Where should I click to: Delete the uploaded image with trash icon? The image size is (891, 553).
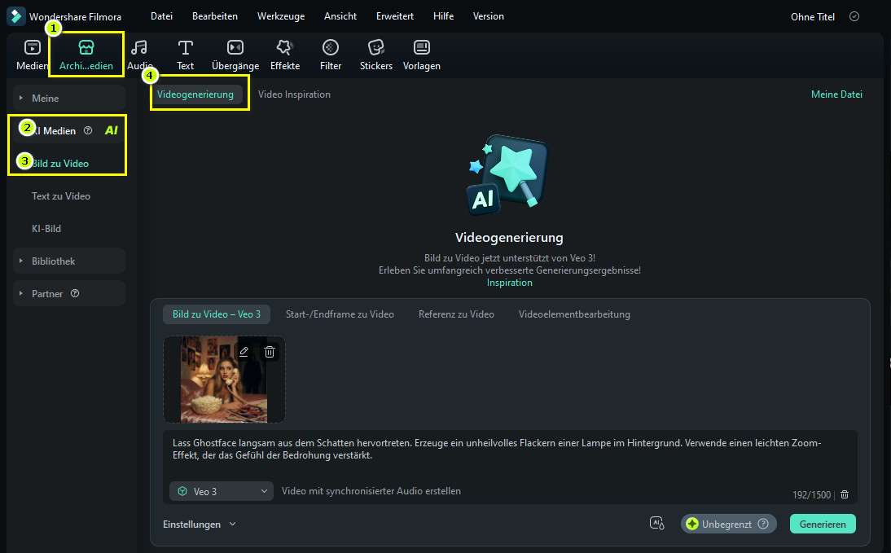(x=270, y=352)
